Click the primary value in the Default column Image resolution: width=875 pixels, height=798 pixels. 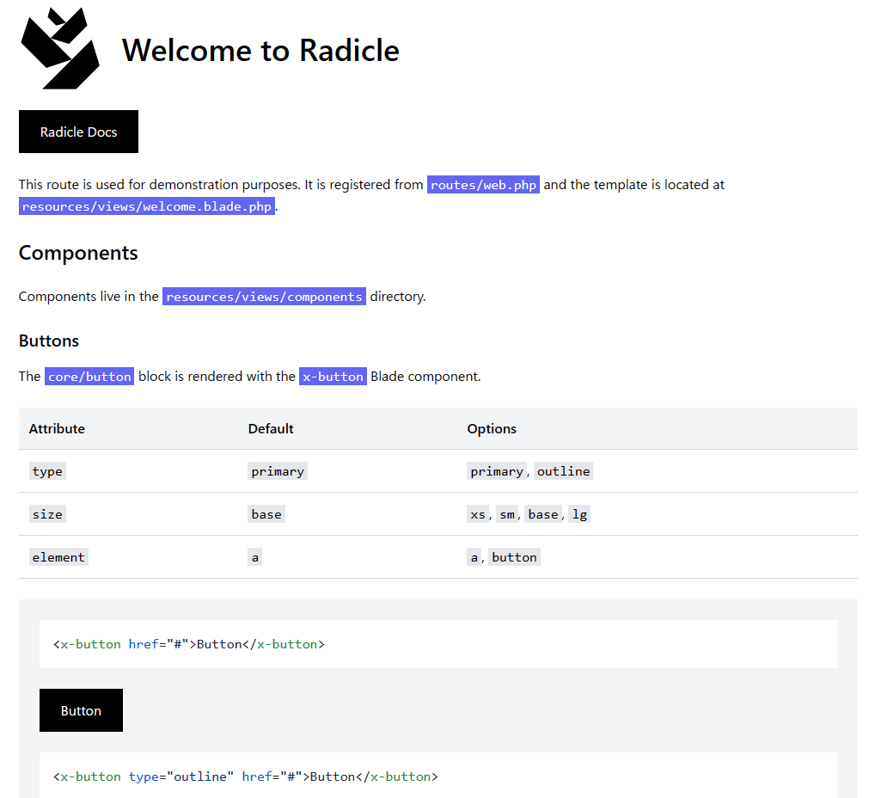coord(278,471)
